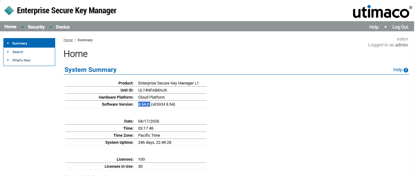This screenshot has height=176, width=415.
Task: Open the System Summary Help link
Action: tap(398, 70)
